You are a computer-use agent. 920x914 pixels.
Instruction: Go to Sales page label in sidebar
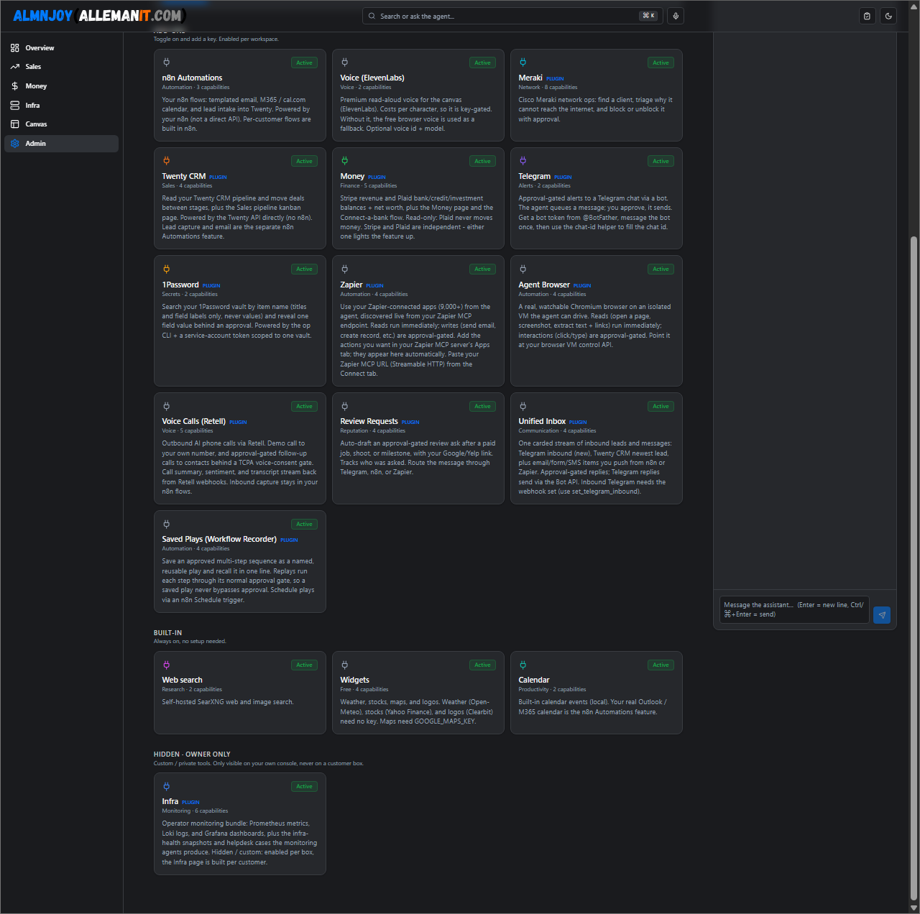(x=33, y=67)
